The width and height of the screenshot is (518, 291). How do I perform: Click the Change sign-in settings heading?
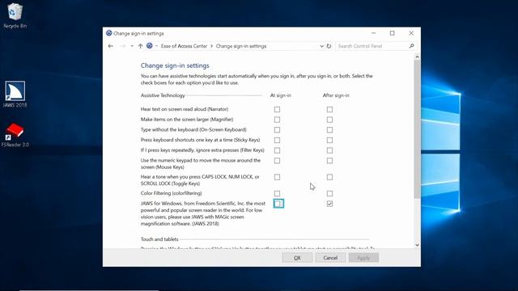[175, 65]
